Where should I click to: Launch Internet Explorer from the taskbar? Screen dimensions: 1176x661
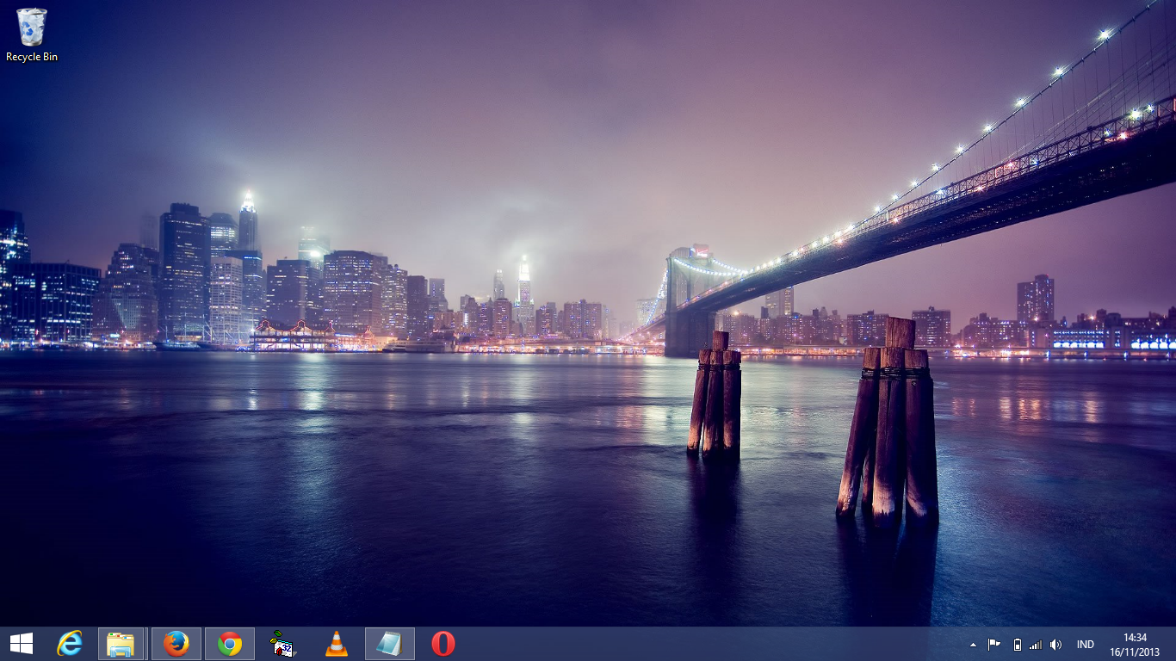(x=69, y=643)
